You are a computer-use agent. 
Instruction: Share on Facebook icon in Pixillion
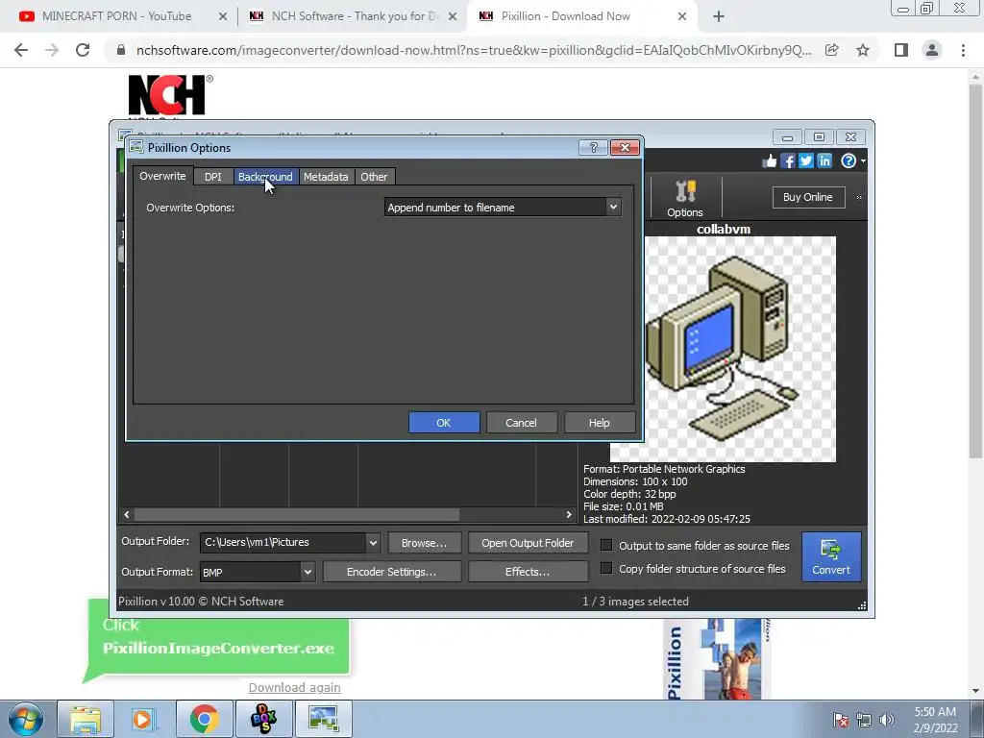(x=788, y=161)
